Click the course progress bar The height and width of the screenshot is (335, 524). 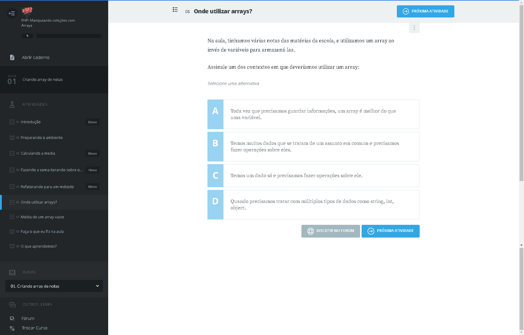click(69, 36)
